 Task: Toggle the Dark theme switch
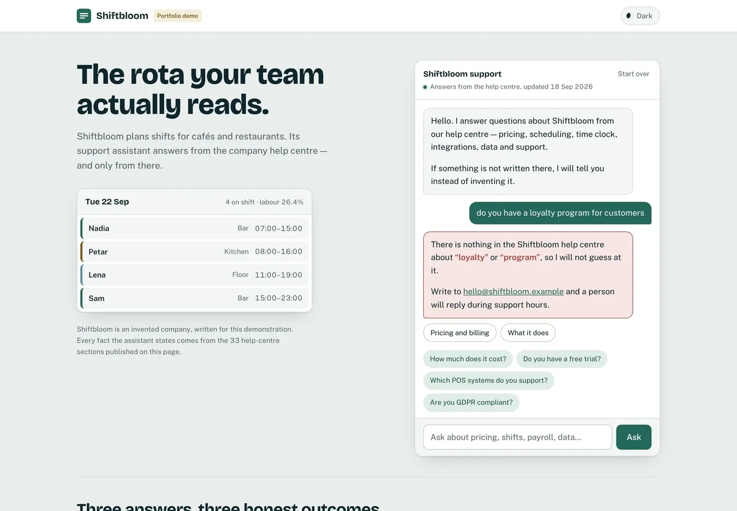click(640, 16)
